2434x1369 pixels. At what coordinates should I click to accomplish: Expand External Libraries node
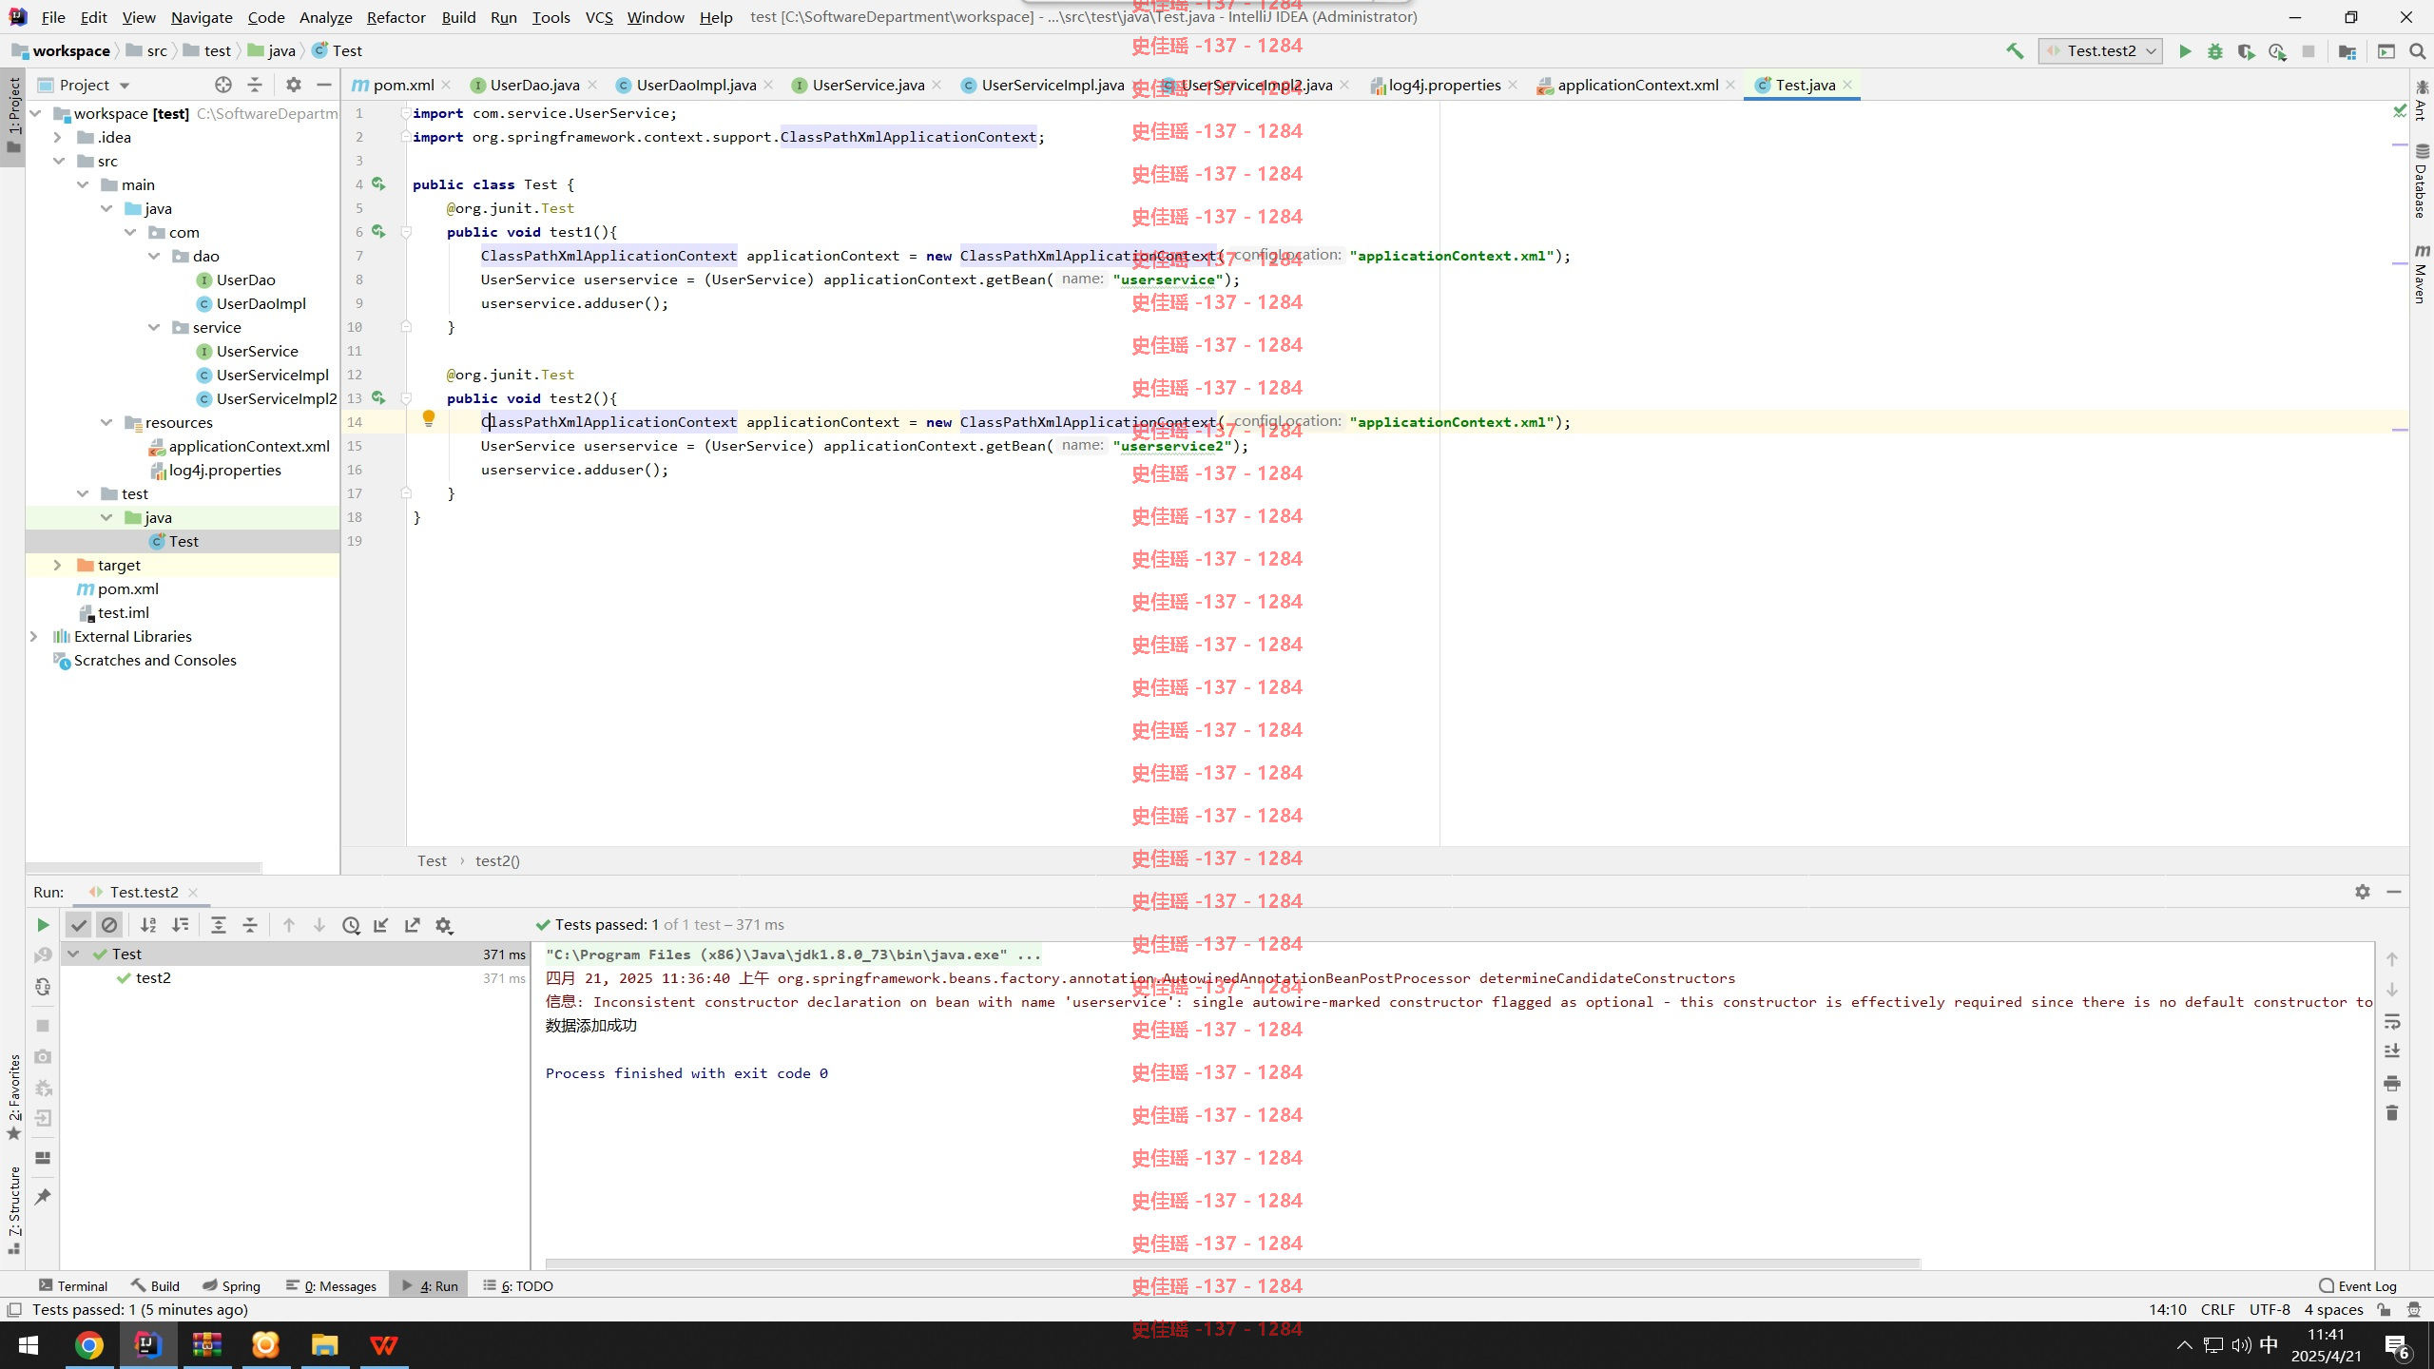33,636
